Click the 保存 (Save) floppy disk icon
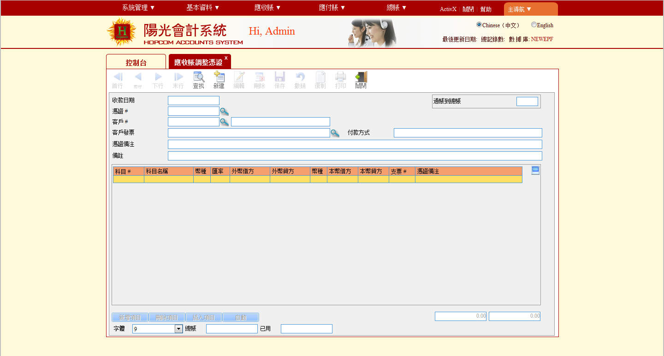Image resolution: width=664 pixels, height=356 pixels. (280, 77)
